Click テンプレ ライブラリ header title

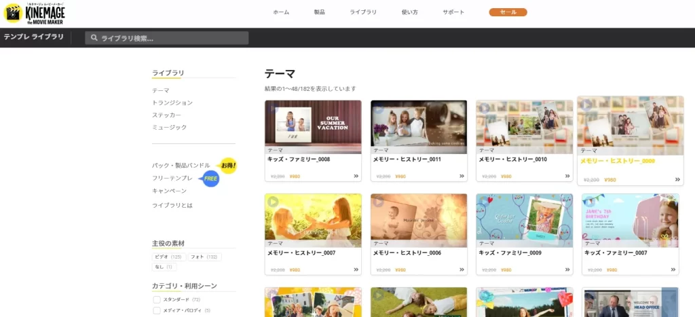(x=34, y=37)
